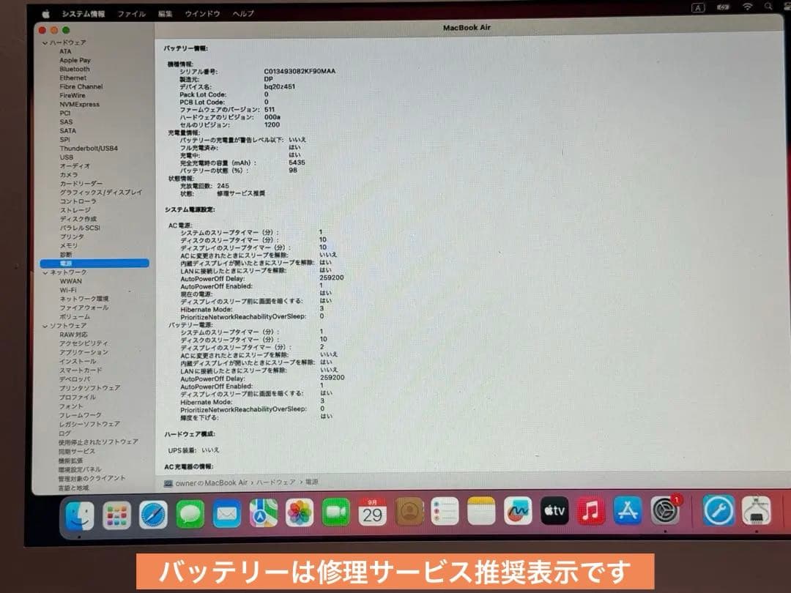Screen dimensions: 791x593
Task: Open Calendar showing 29 in Dock
Action: [372, 512]
